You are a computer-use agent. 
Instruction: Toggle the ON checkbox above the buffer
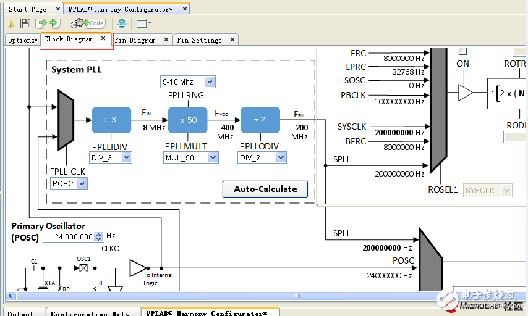[x=462, y=52]
